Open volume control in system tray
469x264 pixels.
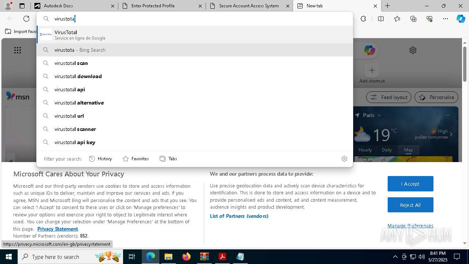(x=422, y=257)
